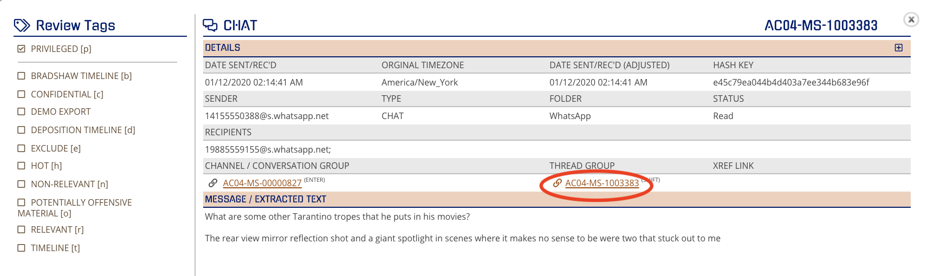Check the NON-RELEVANT [n] box

coord(21,184)
